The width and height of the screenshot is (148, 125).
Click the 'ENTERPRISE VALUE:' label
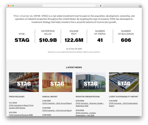(x=48, y=33)
